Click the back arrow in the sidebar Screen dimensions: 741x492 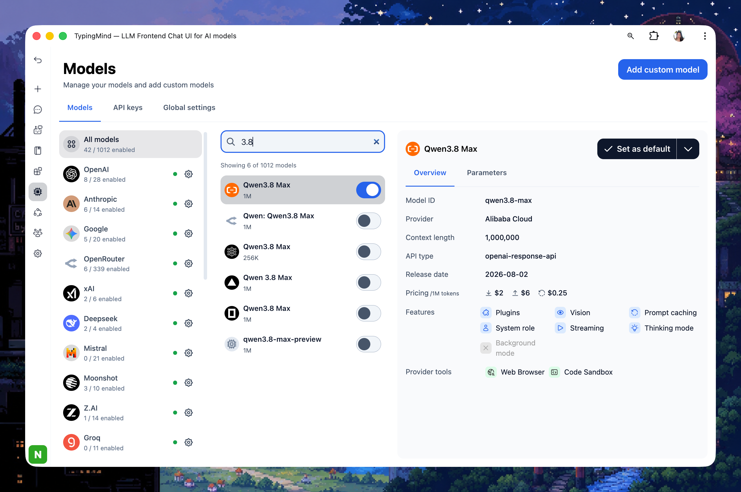point(38,60)
